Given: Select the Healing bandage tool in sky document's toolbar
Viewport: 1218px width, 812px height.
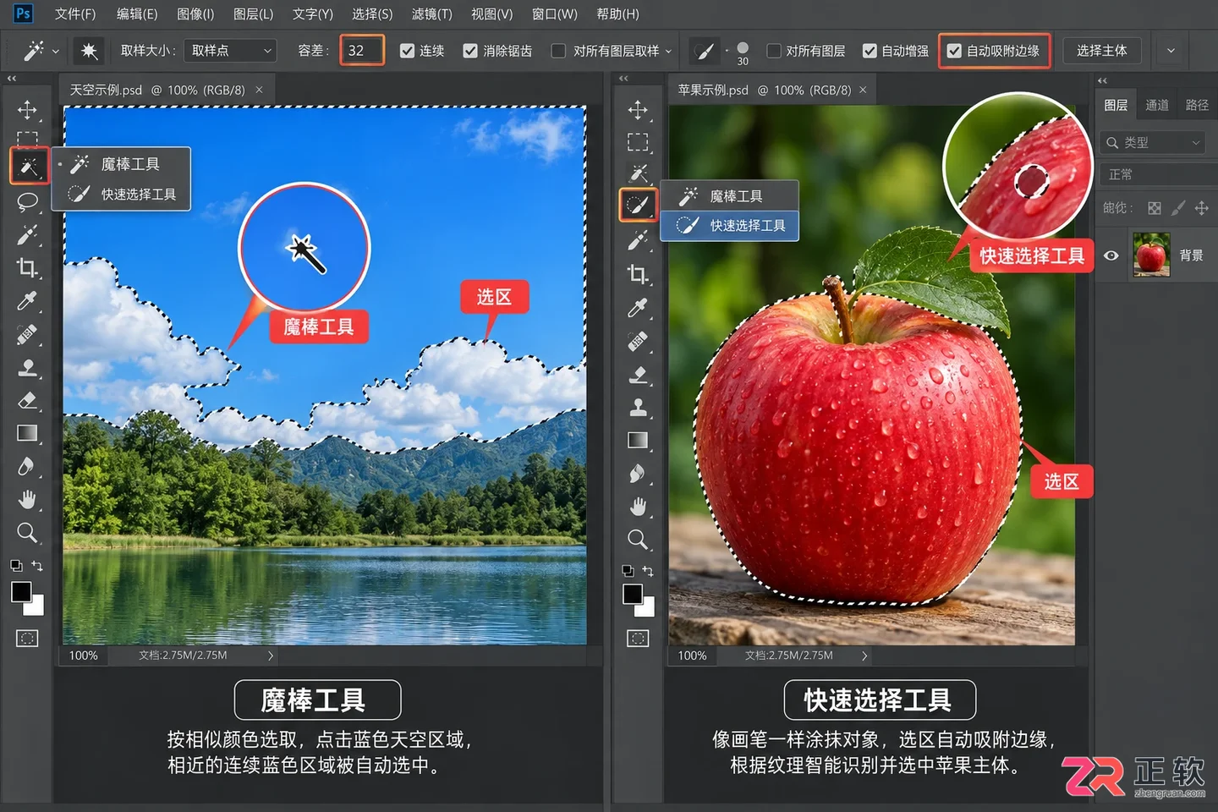Looking at the screenshot, I should coord(27,335).
